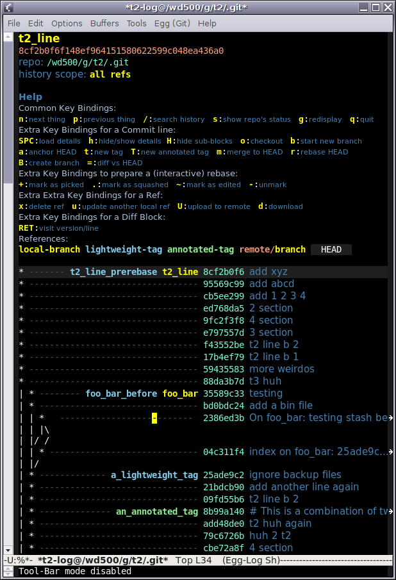Click the truncation arrow after 'testing stash be'
The width and height of the screenshot is (396, 580).
tap(390, 418)
